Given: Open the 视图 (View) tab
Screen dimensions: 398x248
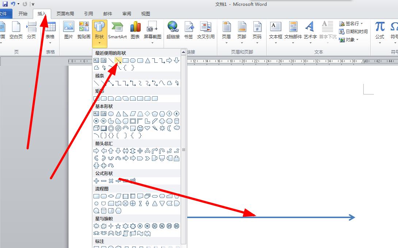Looking at the screenshot, I should click(x=146, y=14).
